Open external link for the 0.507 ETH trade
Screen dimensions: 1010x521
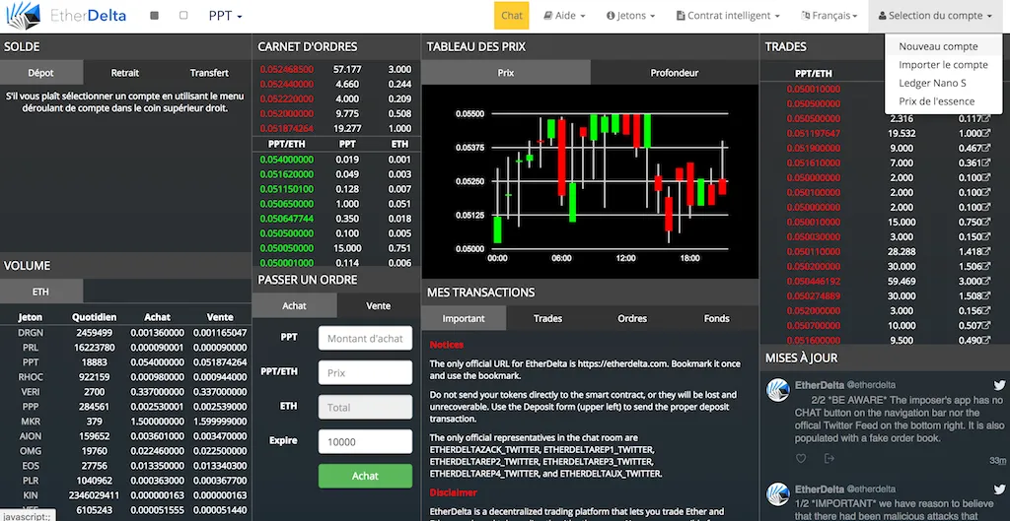(x=985, y=325)
